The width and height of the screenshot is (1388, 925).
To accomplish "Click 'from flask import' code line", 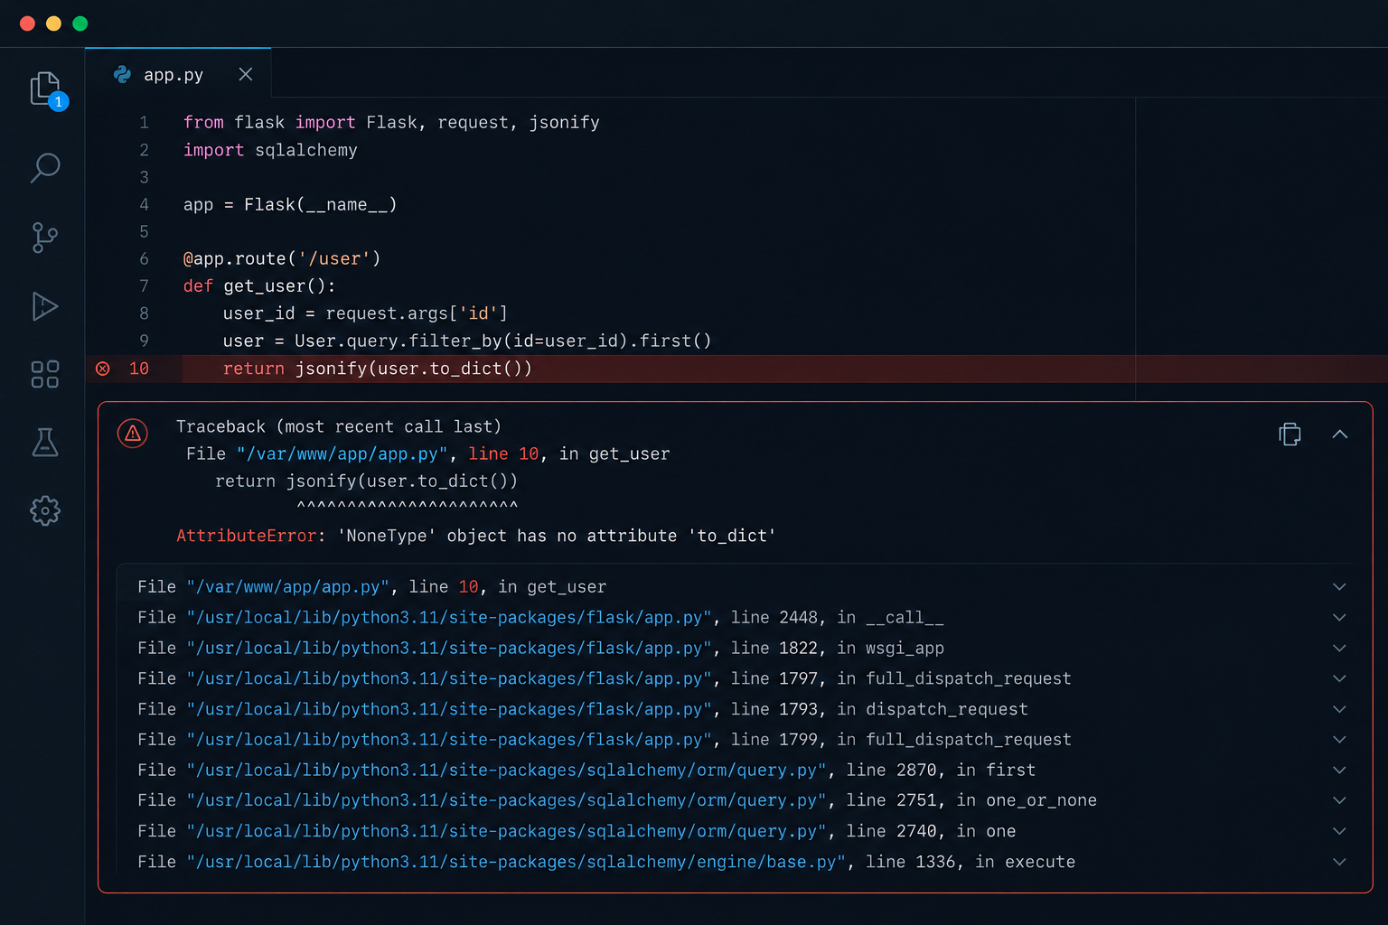I will coord(391,122).
